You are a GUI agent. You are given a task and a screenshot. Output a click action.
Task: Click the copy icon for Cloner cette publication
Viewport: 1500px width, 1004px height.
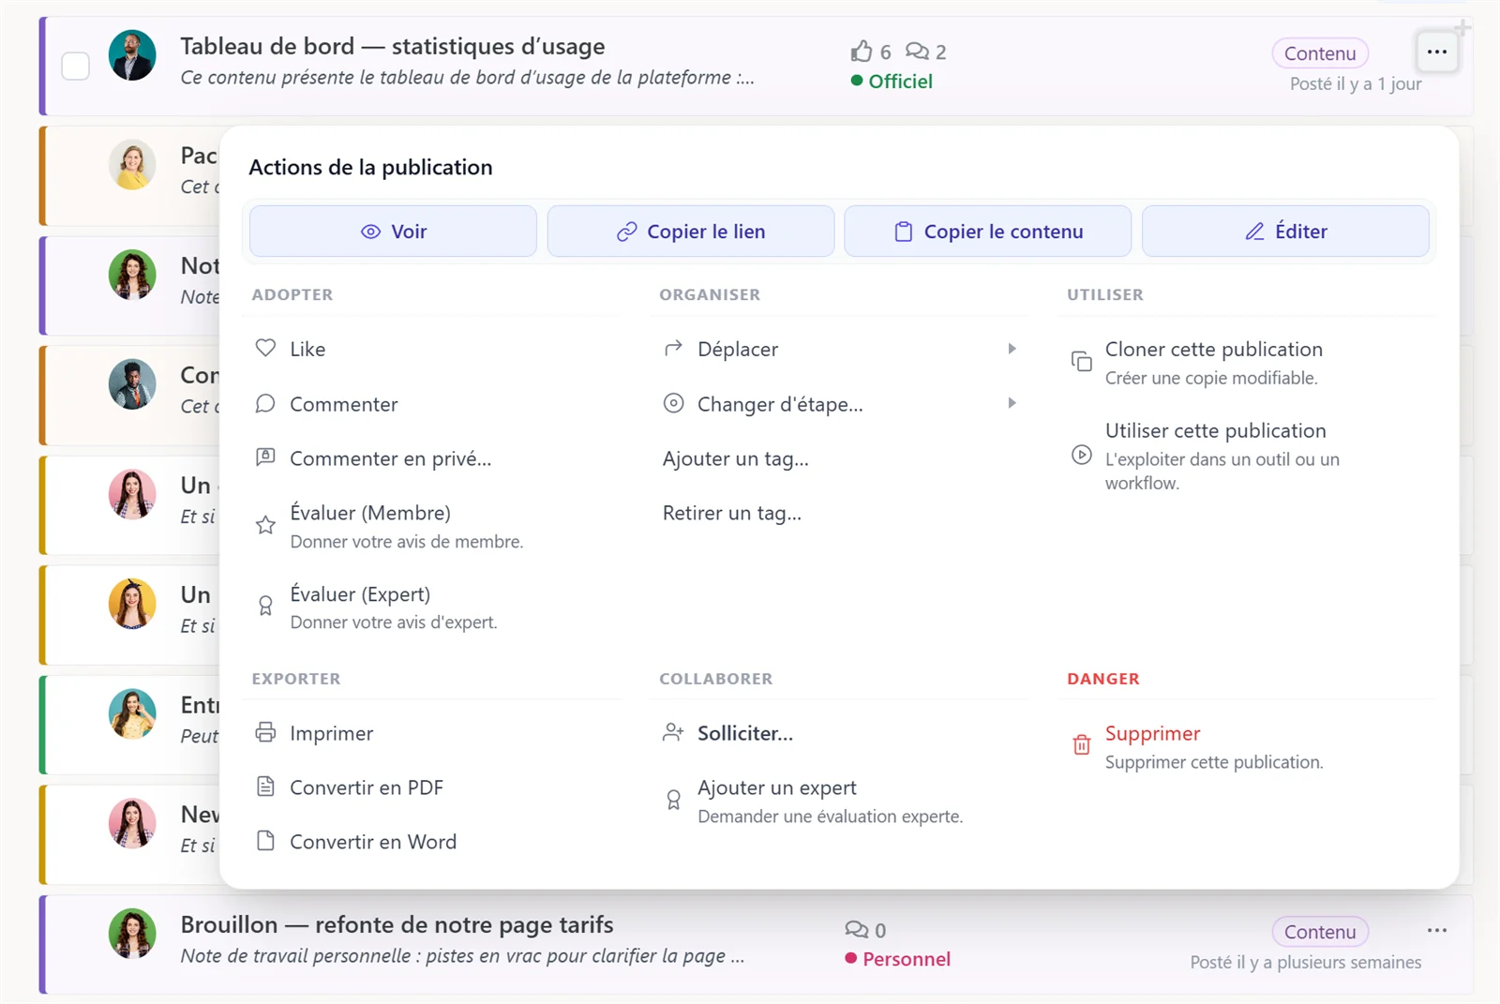click(1081, 361)
